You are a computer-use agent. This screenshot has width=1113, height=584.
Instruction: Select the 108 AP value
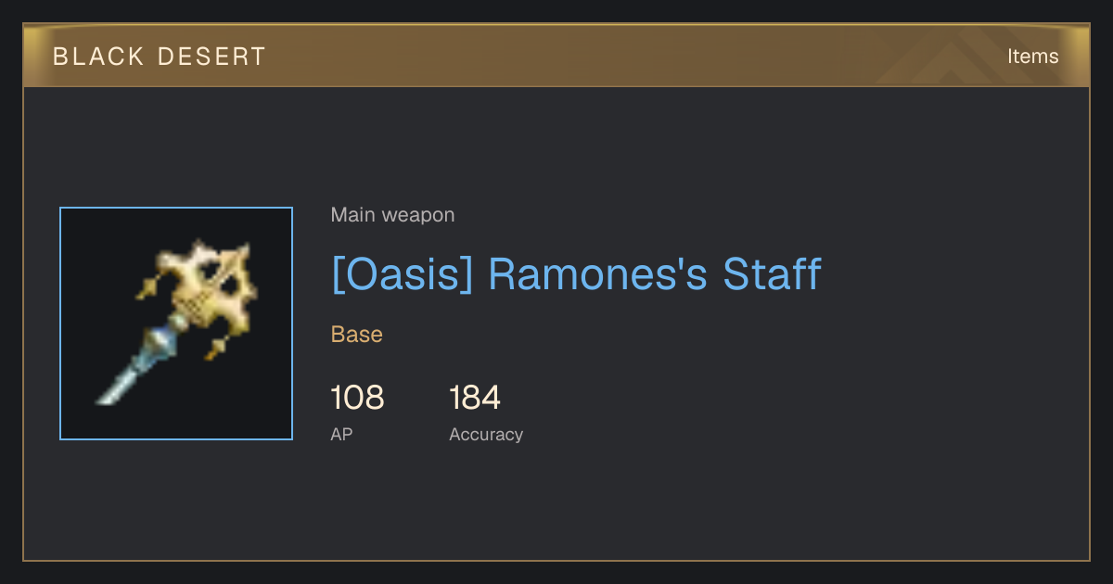pos(357,399)
